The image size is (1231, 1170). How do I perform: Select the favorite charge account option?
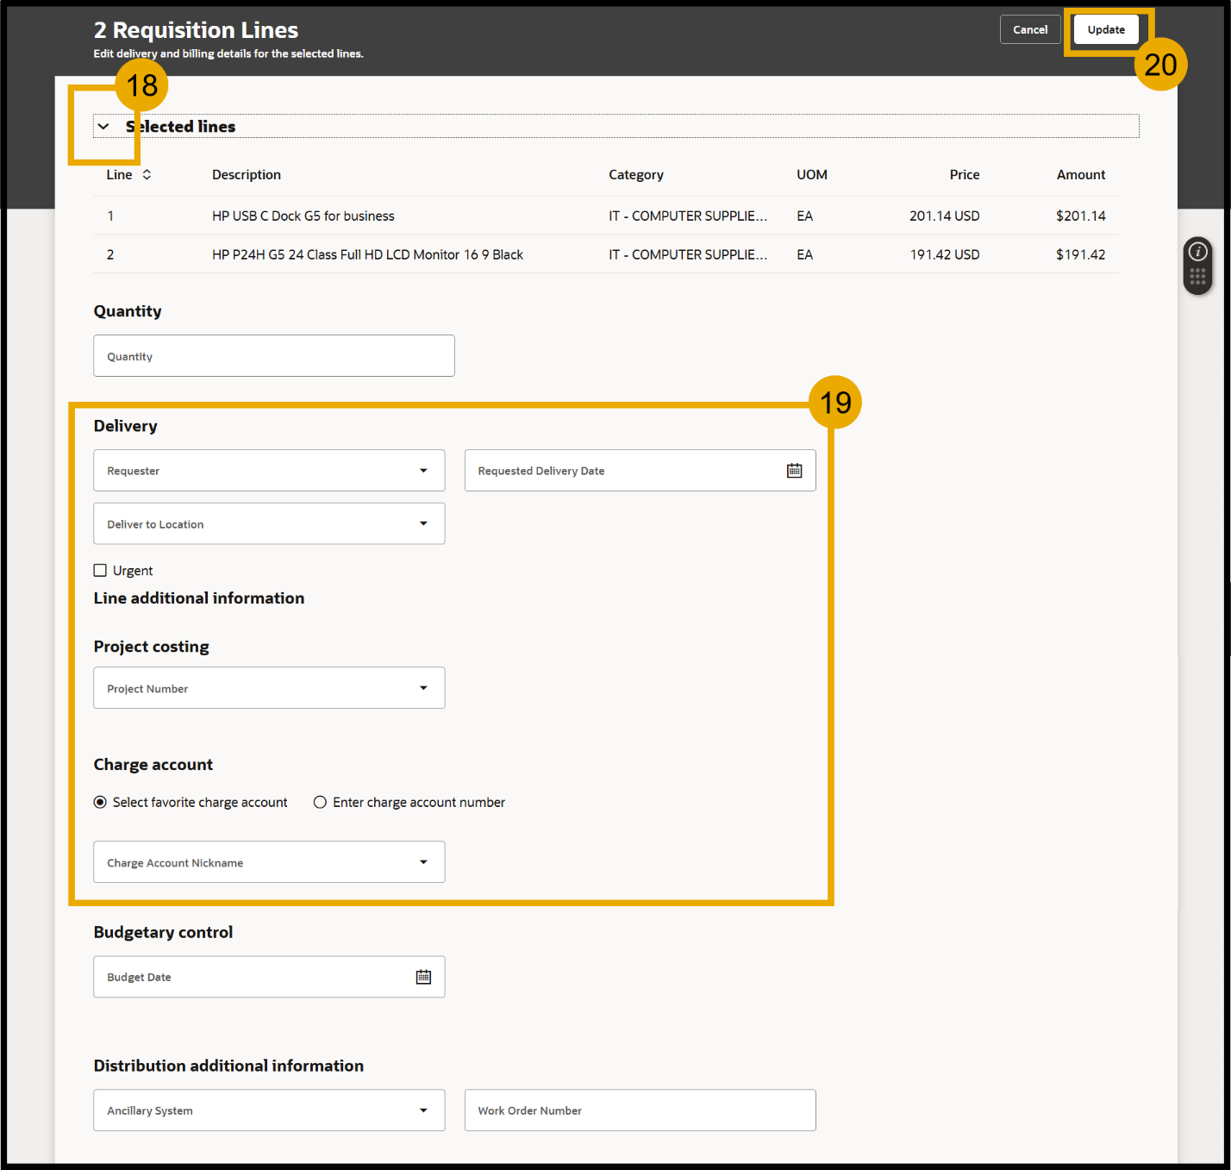click(100, 802)
